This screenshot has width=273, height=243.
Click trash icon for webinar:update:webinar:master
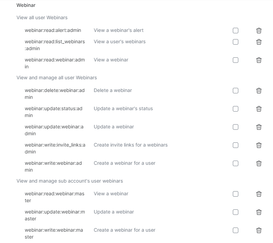[x=259, y=212]
